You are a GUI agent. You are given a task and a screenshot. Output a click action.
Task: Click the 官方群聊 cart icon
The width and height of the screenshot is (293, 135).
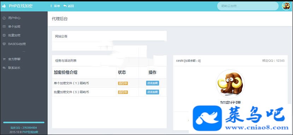[x=4, y=59]
